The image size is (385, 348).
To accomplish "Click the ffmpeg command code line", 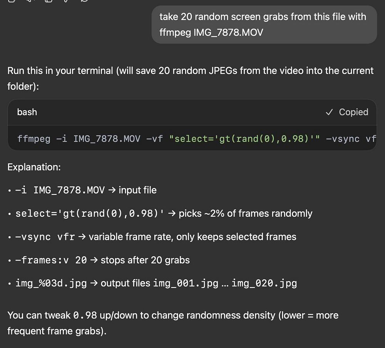I will (x=192, y=138).
